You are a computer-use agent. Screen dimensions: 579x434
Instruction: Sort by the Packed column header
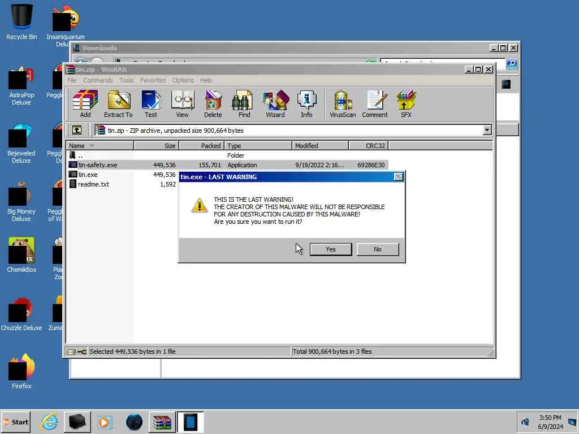[202, 145]
